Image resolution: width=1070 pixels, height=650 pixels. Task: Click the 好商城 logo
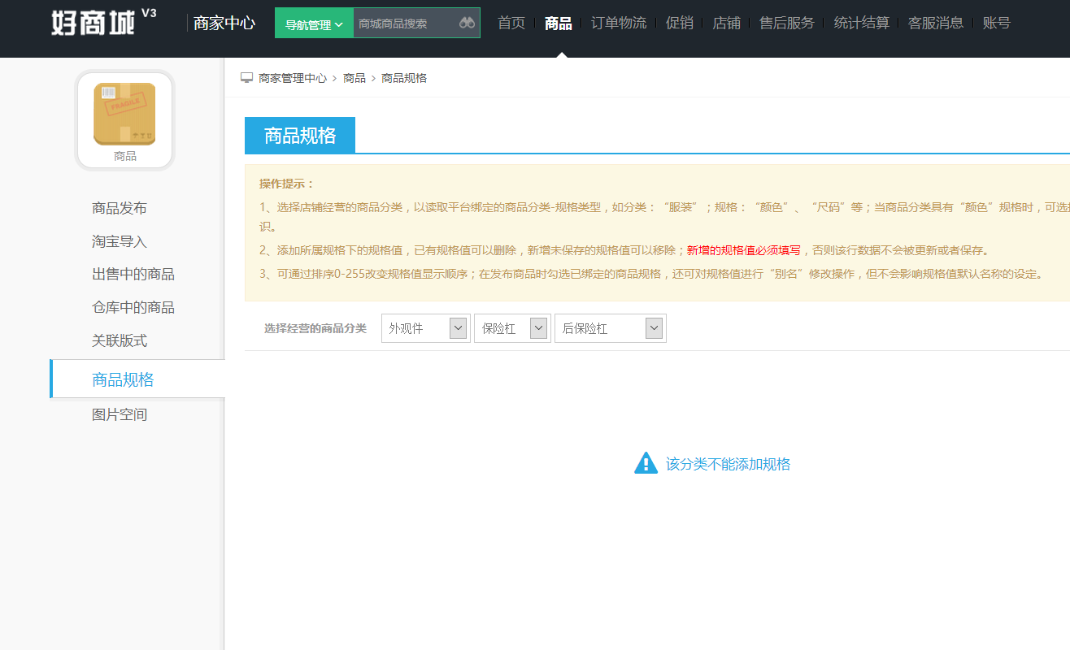(93, 22)
